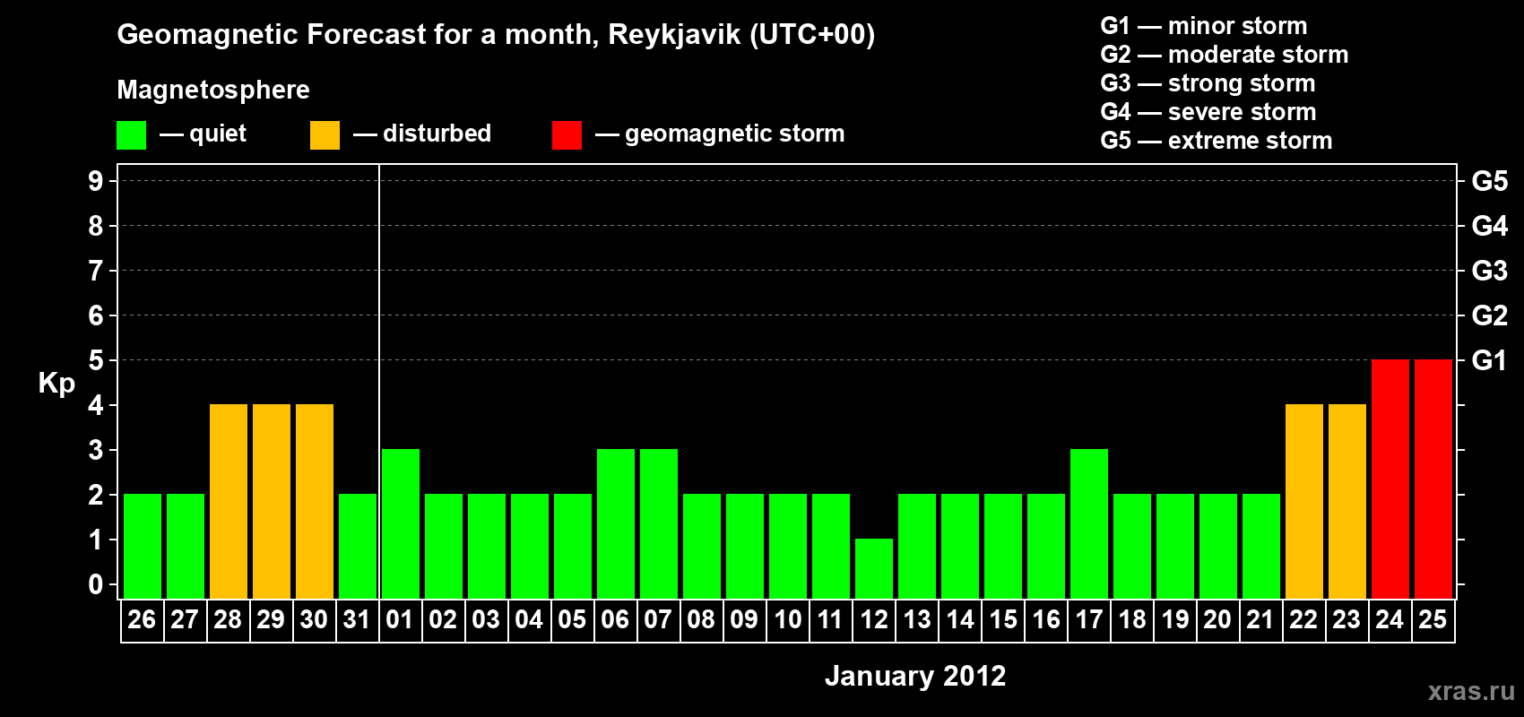Click the Magnetosphere heading
Screen dimensions: 1524x717
213,91
